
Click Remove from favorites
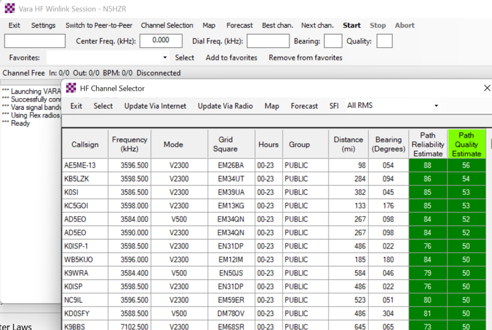point(305,58)
